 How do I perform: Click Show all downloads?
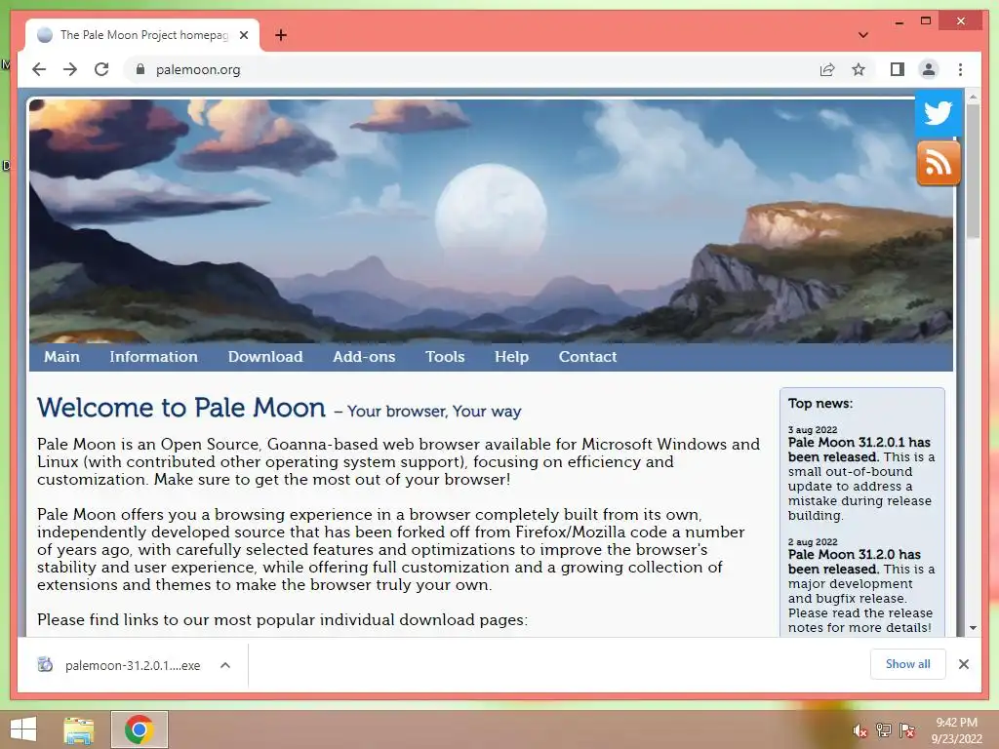907,664
